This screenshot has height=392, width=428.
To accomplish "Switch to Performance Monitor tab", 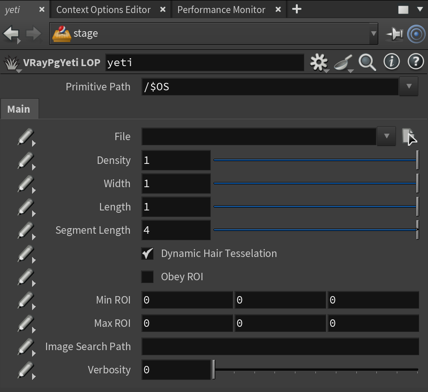I will 221,10.
